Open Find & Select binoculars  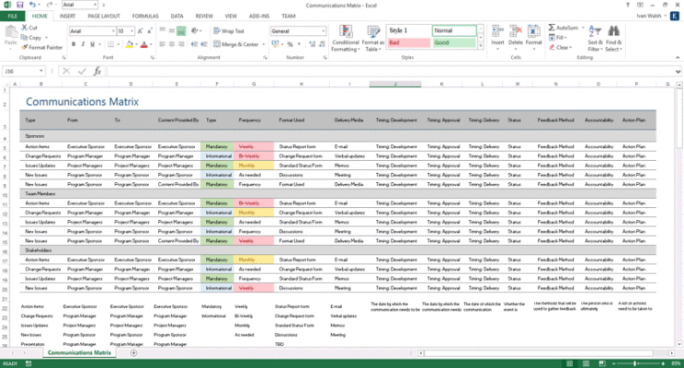coord(613,39)
